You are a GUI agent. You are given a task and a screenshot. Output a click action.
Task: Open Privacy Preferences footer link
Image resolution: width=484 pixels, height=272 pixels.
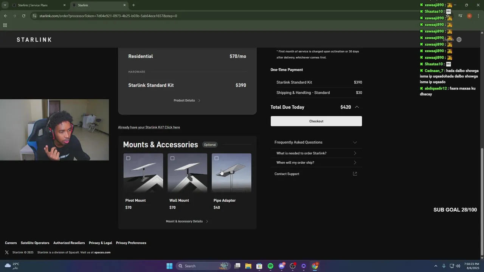tap(131, 243)
